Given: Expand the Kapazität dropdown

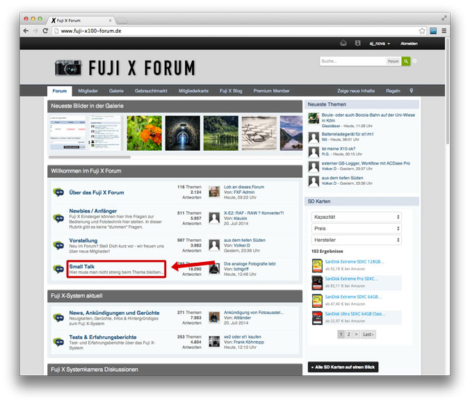Looking at the screenshot, I should tap(356, 217).
